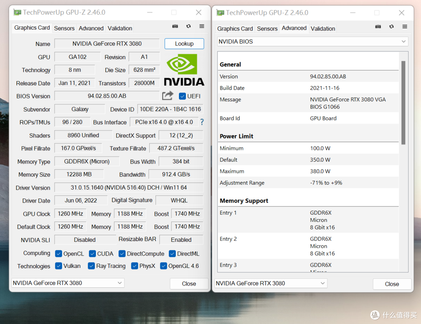Toggle the PhysX checkbox
This screenshot has width=421, height=324.
(134, 266)
